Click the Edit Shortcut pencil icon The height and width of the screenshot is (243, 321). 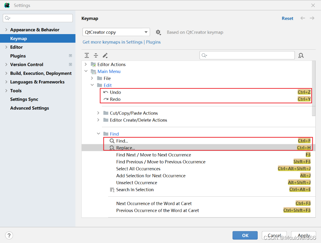(105, 55)
